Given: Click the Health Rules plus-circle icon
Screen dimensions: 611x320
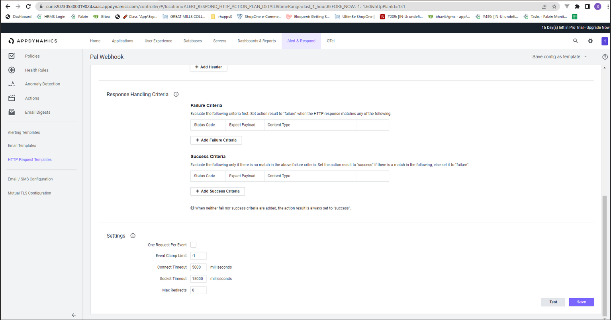Looking at the screenshot, I should tap(12, 70).
